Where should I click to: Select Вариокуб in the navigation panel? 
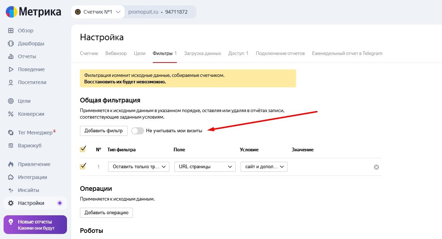point(29,146)
